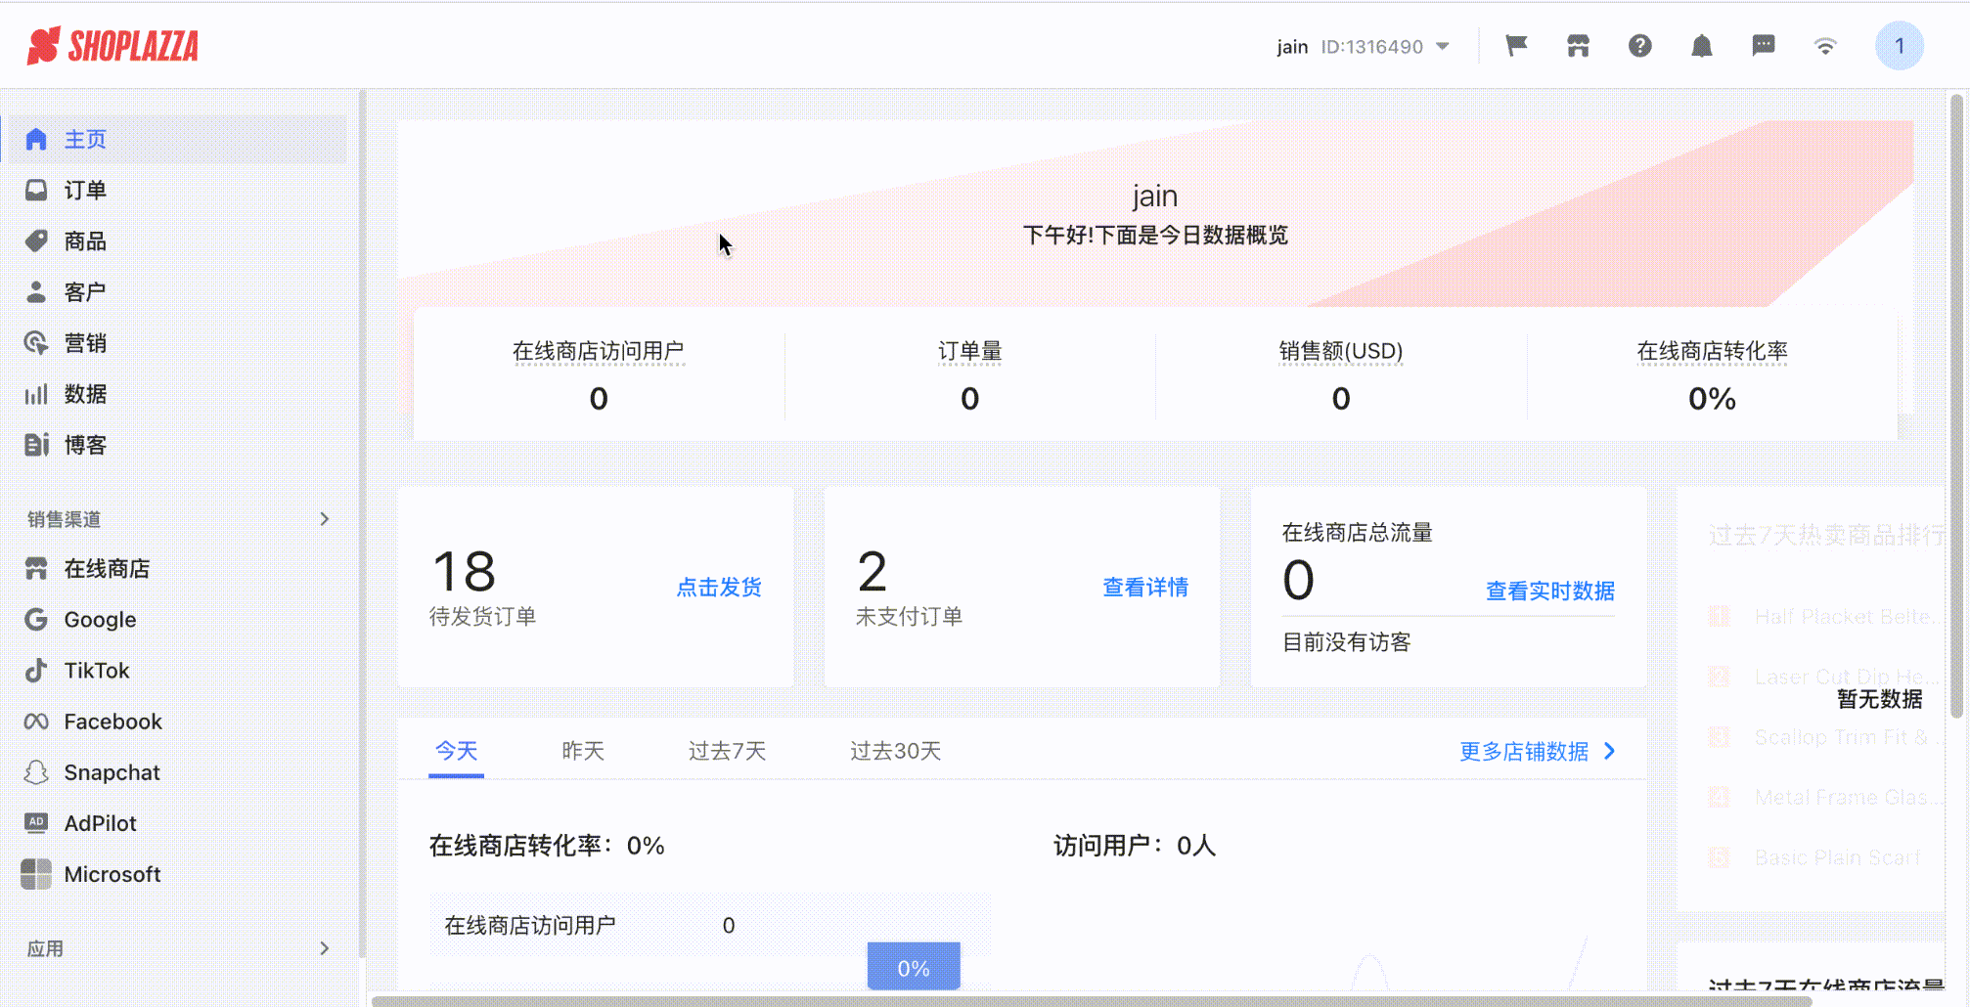This screenshot has width=1970, height=1007.
Task: Open 订单 orders in sidebar
Action: point(176,190)
